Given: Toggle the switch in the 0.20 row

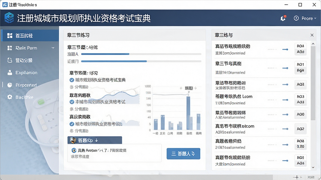Looking at the screenshot, I should pos(285,145).
